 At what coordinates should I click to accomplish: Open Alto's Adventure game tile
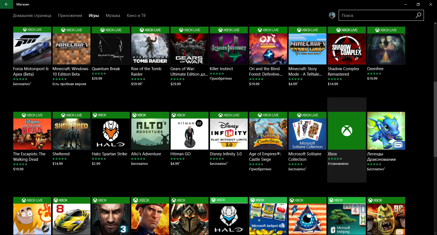tap(150, 131)
